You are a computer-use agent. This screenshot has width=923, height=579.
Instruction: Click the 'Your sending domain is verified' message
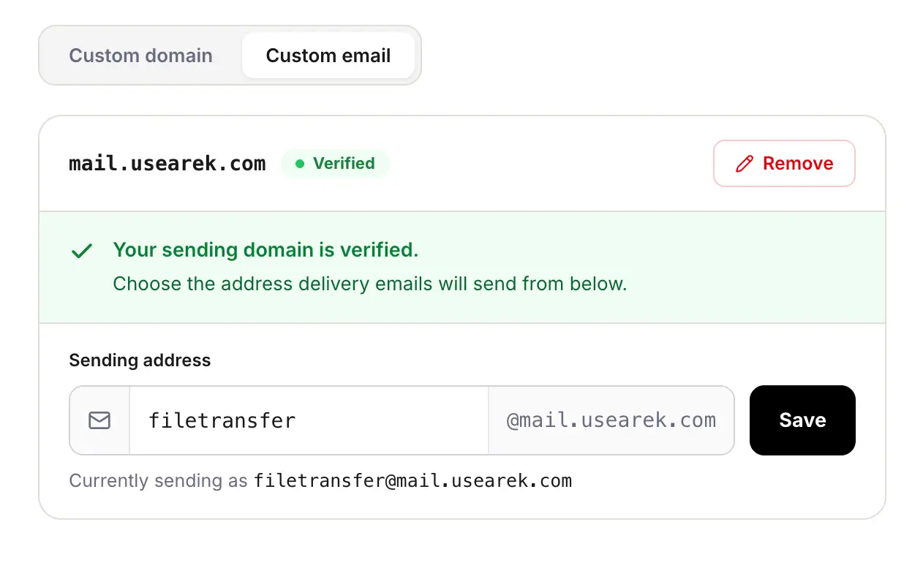265,250
